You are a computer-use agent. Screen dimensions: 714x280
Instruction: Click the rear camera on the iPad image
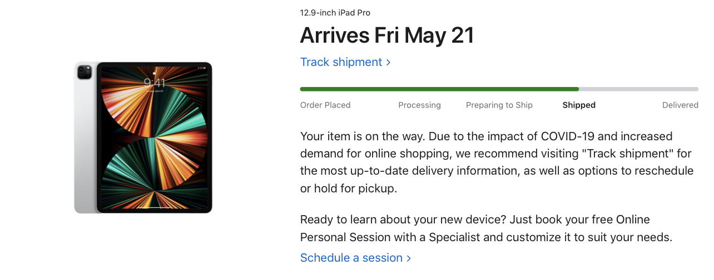(x=85, y=72)
